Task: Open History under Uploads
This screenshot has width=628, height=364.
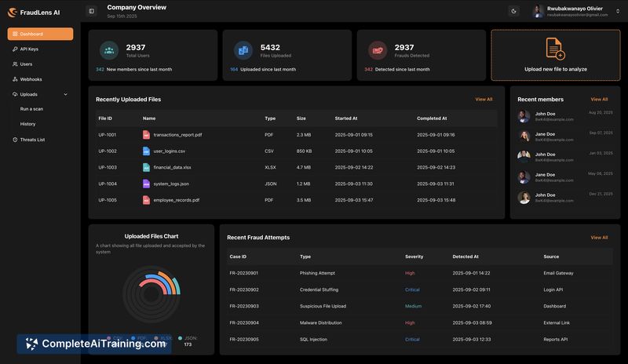Action: tap(27, 124)
